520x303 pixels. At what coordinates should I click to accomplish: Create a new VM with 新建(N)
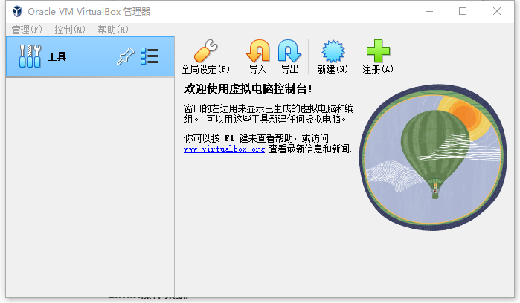(x=333, y=56)
